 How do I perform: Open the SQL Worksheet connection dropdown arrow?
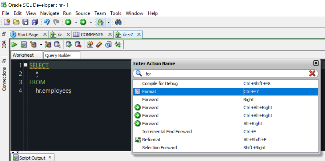point(109,22)
